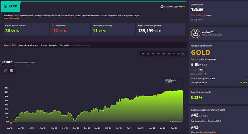Click the KZBX Darwin logo icon

pyautogui.click(x=6, y=6)
